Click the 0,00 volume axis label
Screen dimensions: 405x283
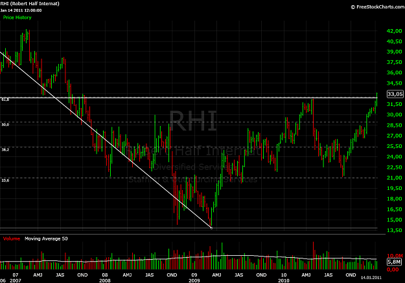393,269
